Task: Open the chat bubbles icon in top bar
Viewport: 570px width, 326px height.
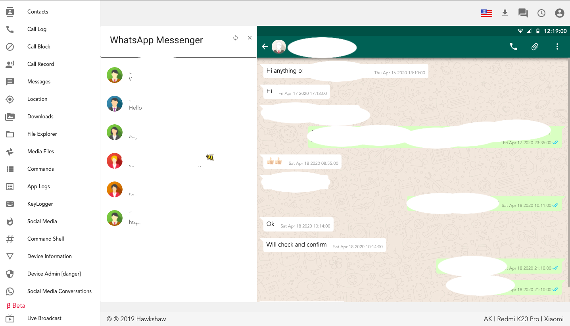Action: pyautogui.click(x=523, y=13)
